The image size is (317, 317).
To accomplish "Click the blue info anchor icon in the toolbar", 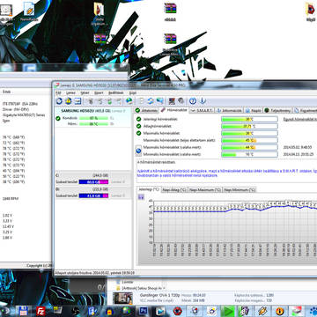I will pyautogui.click(x=203, y=101).
